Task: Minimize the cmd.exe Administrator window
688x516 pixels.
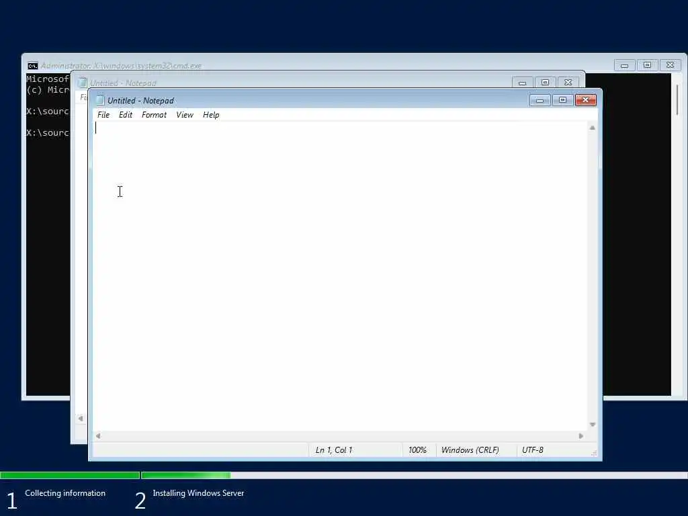Action: pyautogui.click(x=624, y=65)
